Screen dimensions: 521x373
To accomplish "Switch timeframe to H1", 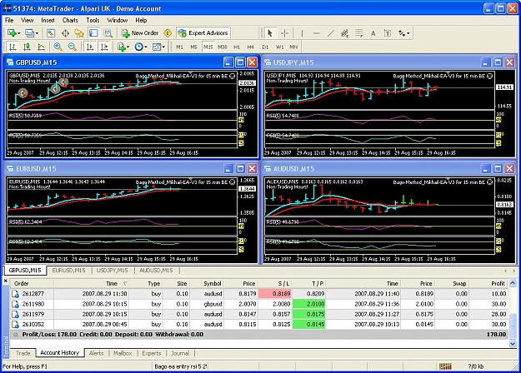I will tap(237, 47).
